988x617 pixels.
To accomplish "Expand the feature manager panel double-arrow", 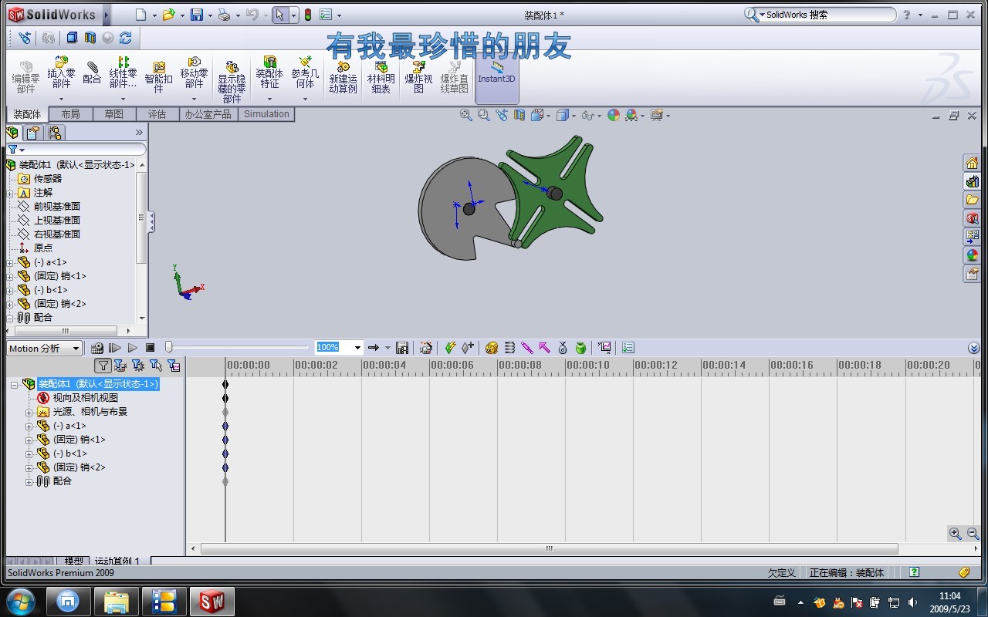I will click(x=139, y=133).
